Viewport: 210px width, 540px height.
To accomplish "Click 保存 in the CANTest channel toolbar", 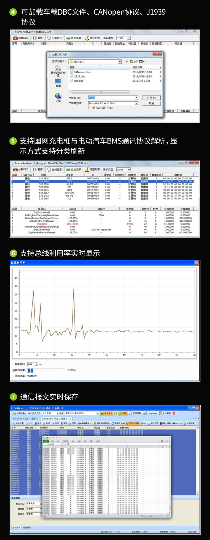I will [x=73, y=423].
